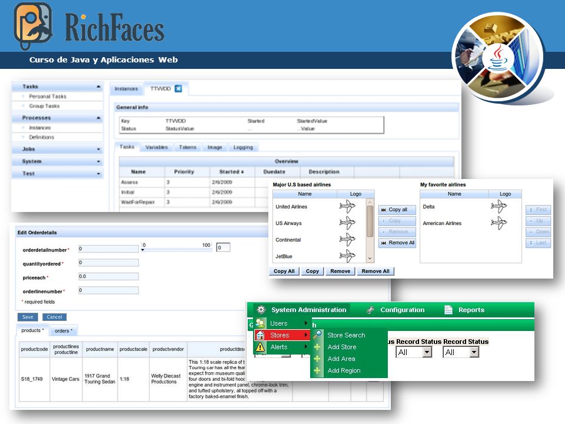The width and height of the screenshot is (565, 424).
Task: Collapse the Processes sidebar panel
Action: tap(98, 118)
